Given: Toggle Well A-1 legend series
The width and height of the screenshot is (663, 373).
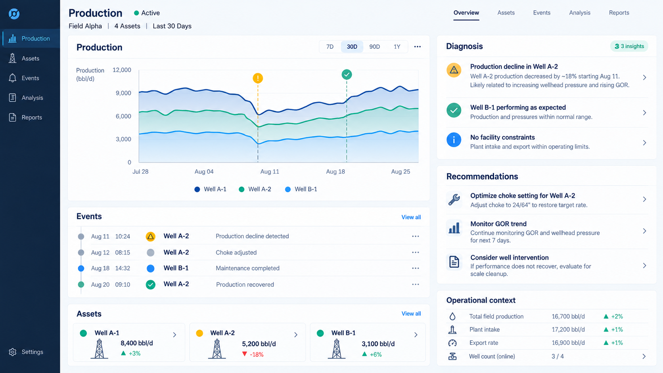Looking at the screenshot, I should (x=211, y=189).
